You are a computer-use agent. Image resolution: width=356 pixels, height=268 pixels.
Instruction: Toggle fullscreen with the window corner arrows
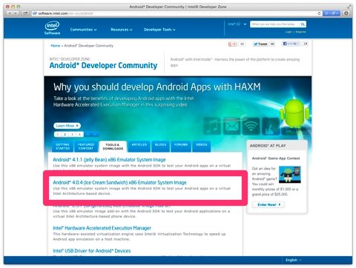tap(349, 7)
